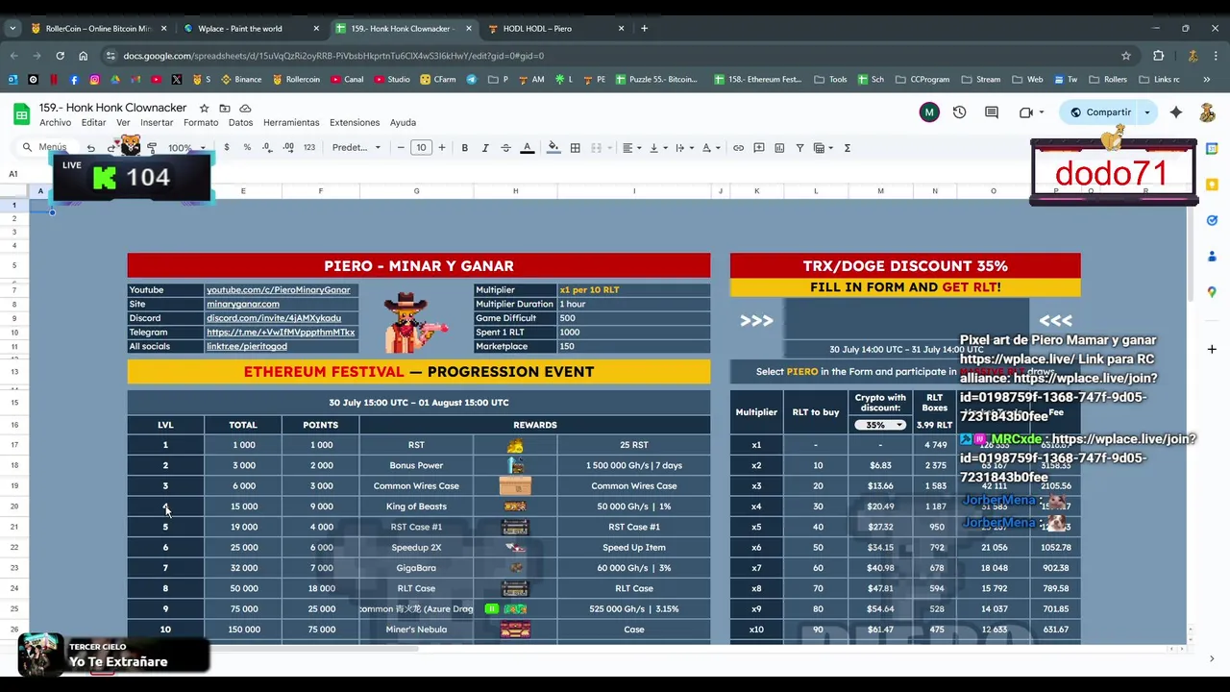Reload the page in the browser
This screenshot has height=692, width=1230.
point(60,56)
